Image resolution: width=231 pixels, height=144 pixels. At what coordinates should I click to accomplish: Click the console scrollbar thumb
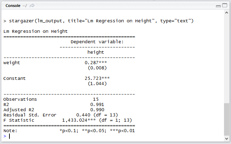coord(226,119)
